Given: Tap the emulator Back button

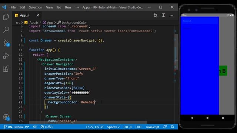Looking at the screenshot, I should pyautogui.click(x=192, y=118).
